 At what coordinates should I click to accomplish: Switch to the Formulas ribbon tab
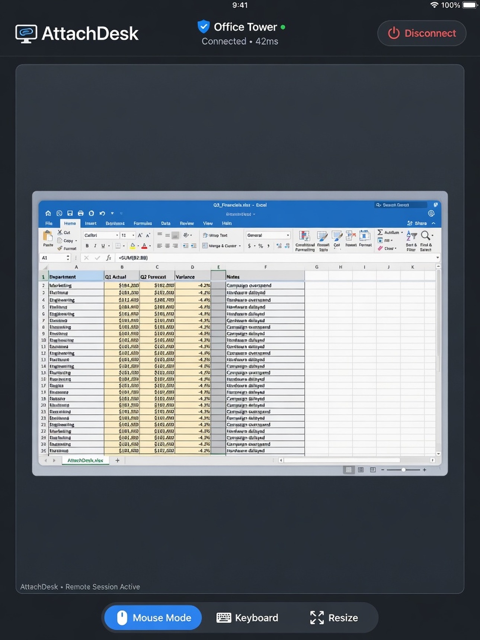[143, 223]
